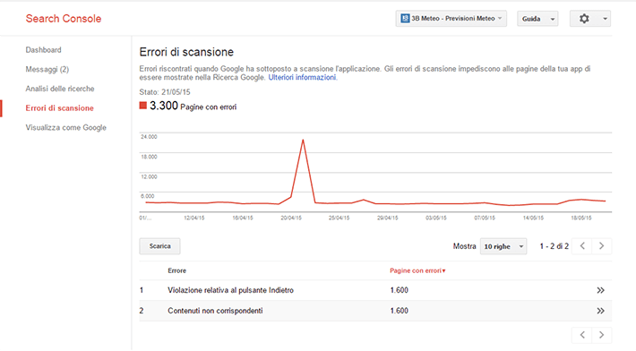Click the arrow beside the gear icon
636x351 pixels.
coord(605,19)
